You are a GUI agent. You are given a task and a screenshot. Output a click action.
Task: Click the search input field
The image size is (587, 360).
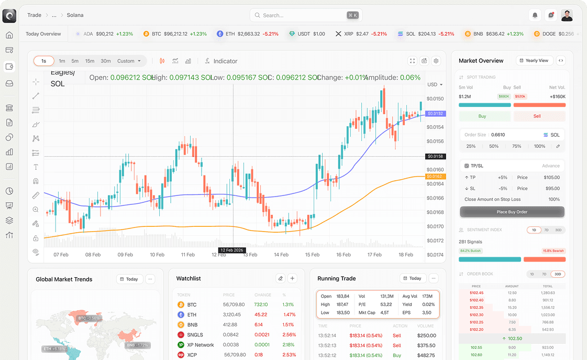click(306, 15)
